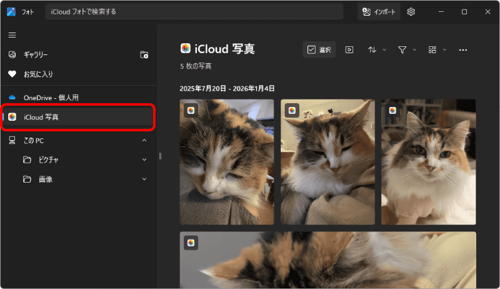Expand the 画像 folder chevron

144,180
